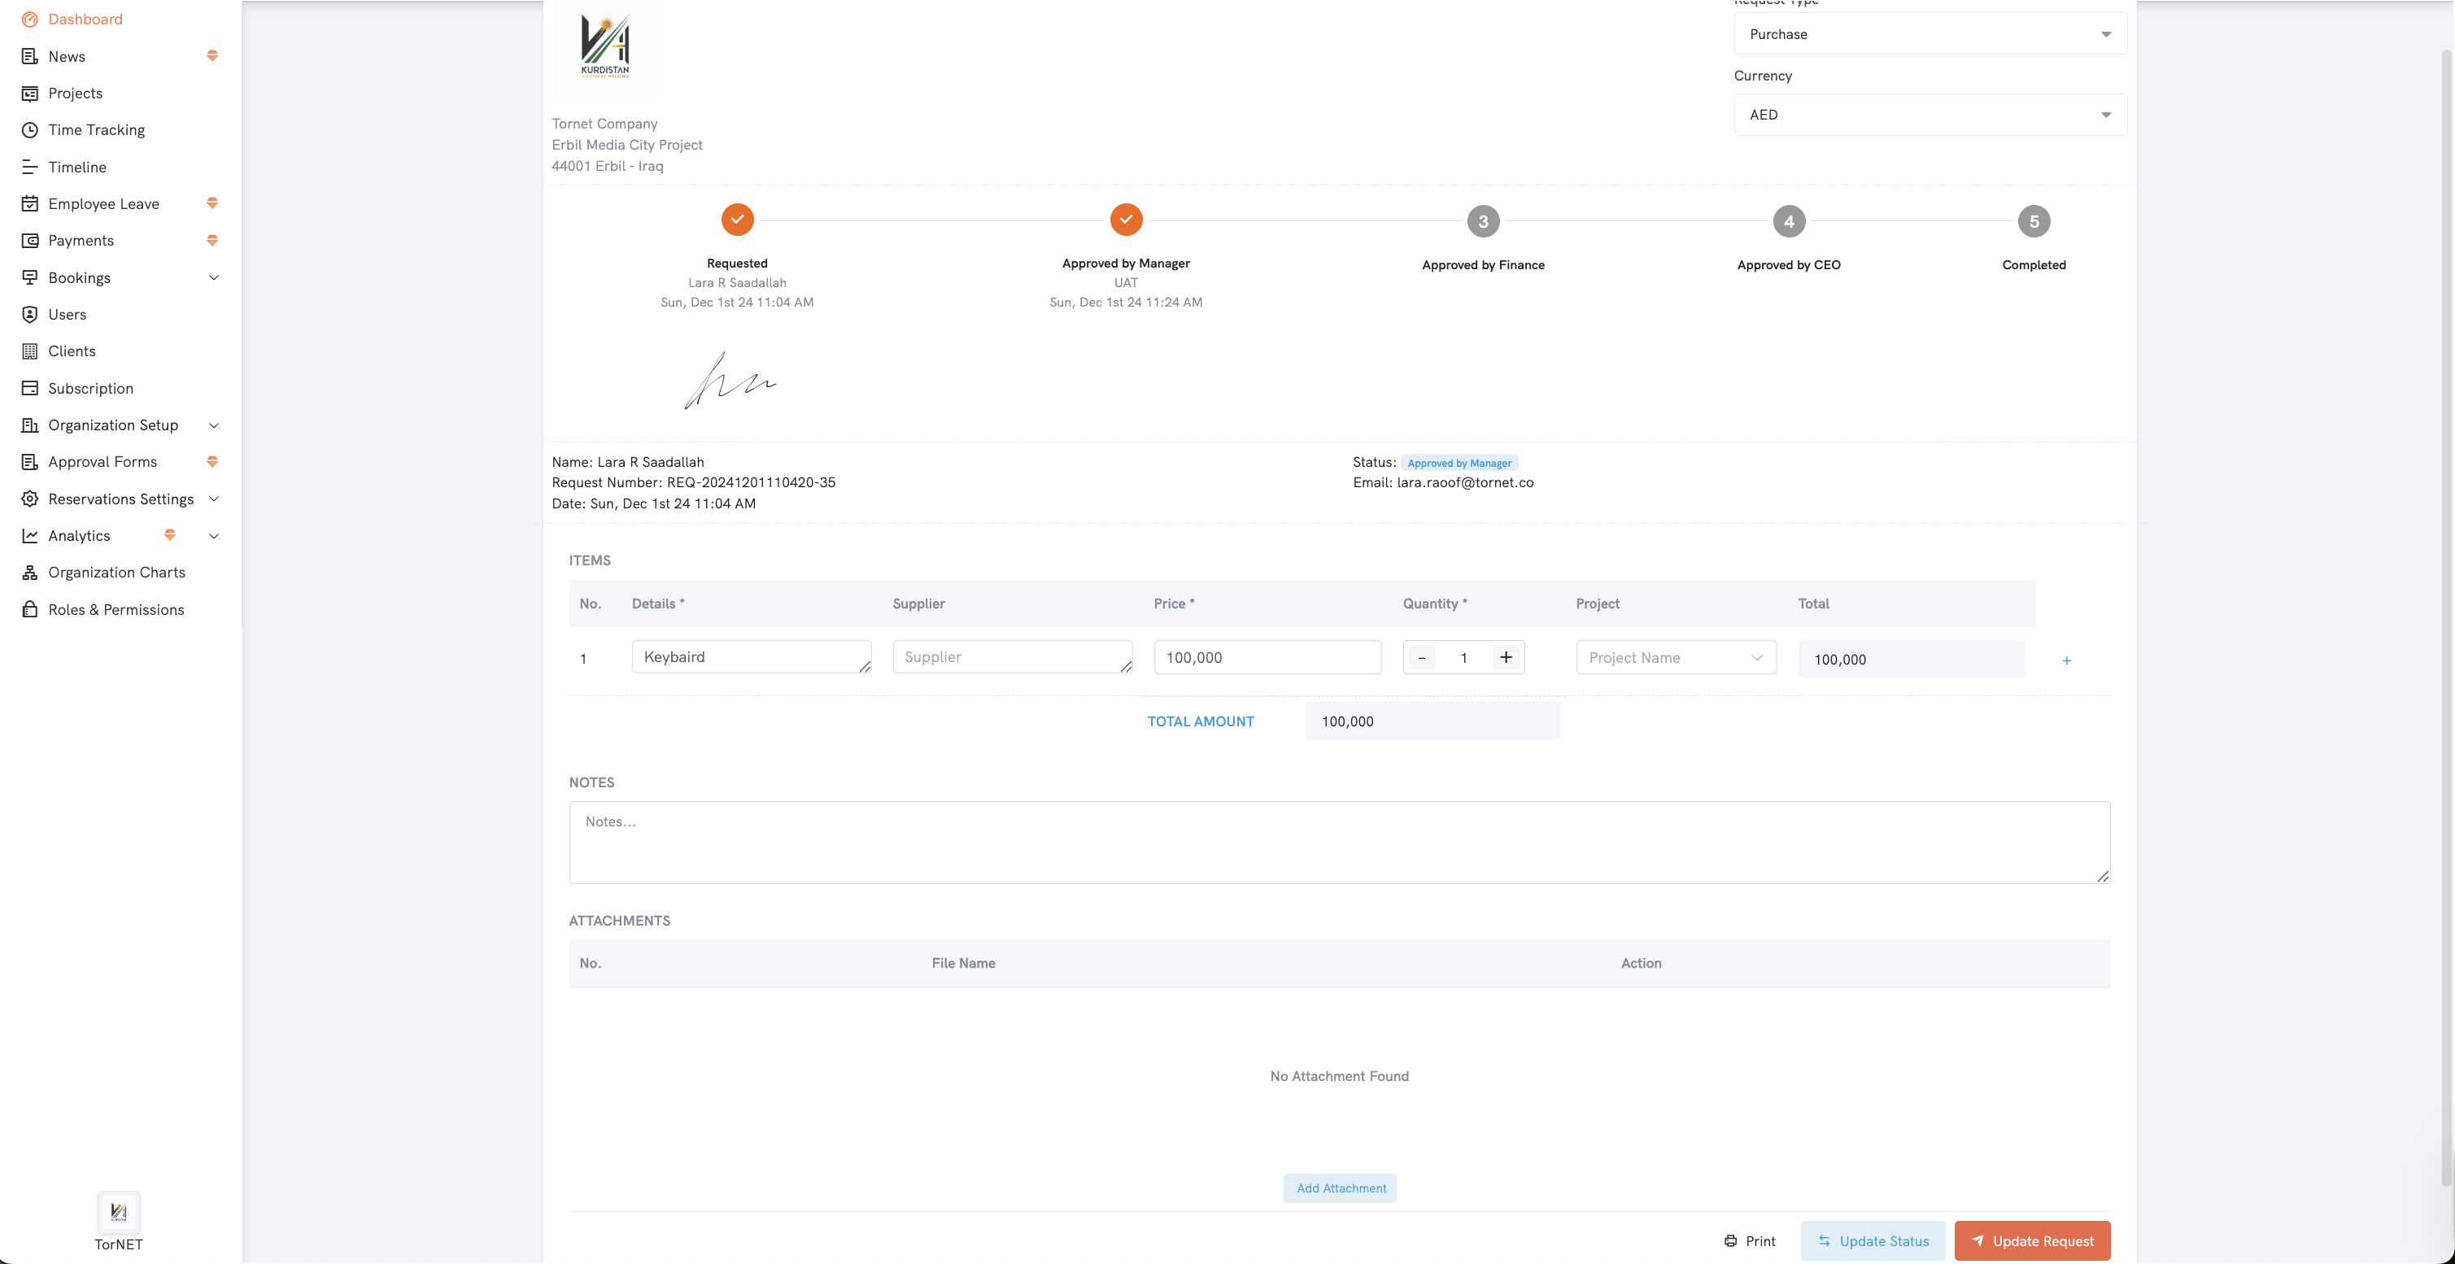Open the Timeline view

[x=77, y=167]
